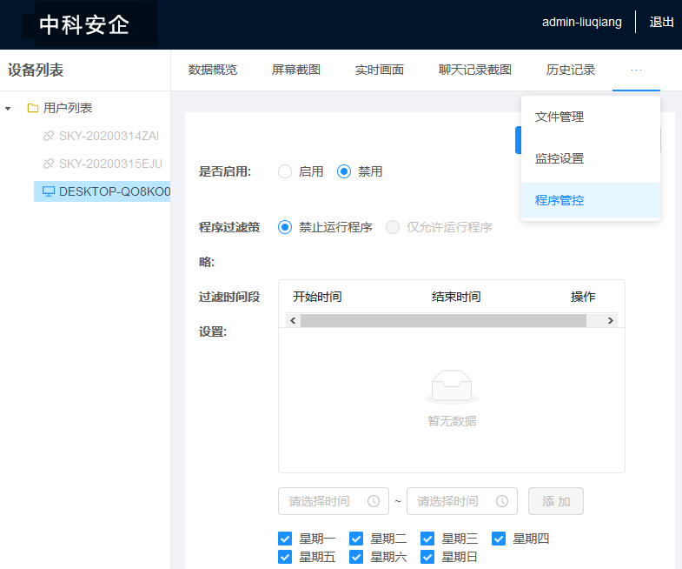
Task: Click the 退出 logout link
Action: (x=661, y=22)
